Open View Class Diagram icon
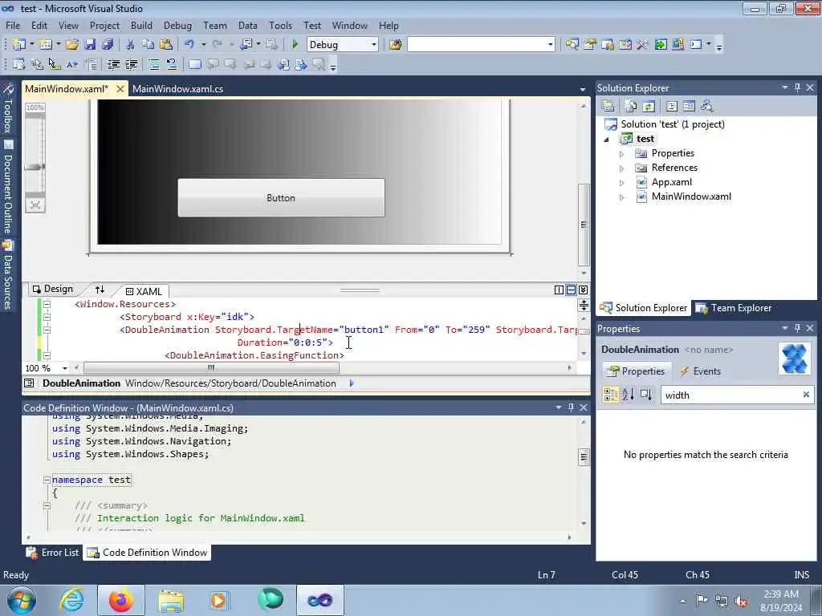This screenshot has height=616, width=822. tap(707, 107)
